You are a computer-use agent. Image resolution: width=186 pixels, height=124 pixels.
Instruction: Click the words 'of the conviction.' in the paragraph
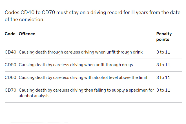pos(25,19)
